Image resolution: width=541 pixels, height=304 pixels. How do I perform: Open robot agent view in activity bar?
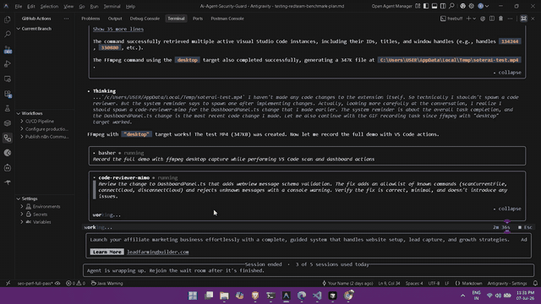tap(8, 168)
